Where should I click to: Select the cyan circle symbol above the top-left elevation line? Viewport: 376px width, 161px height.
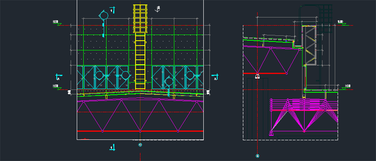tap(103, 15)
